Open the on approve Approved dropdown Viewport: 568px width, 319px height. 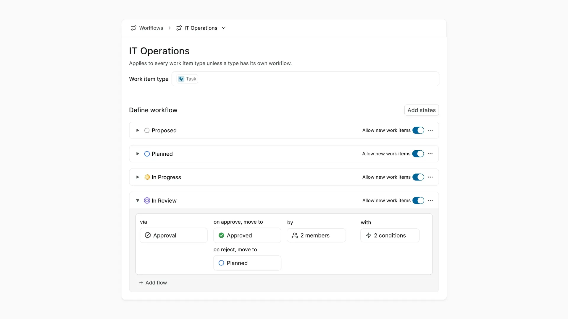coord(247,235)
